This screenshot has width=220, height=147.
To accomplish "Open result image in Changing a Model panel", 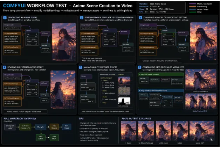I will (x=203, y=41).
